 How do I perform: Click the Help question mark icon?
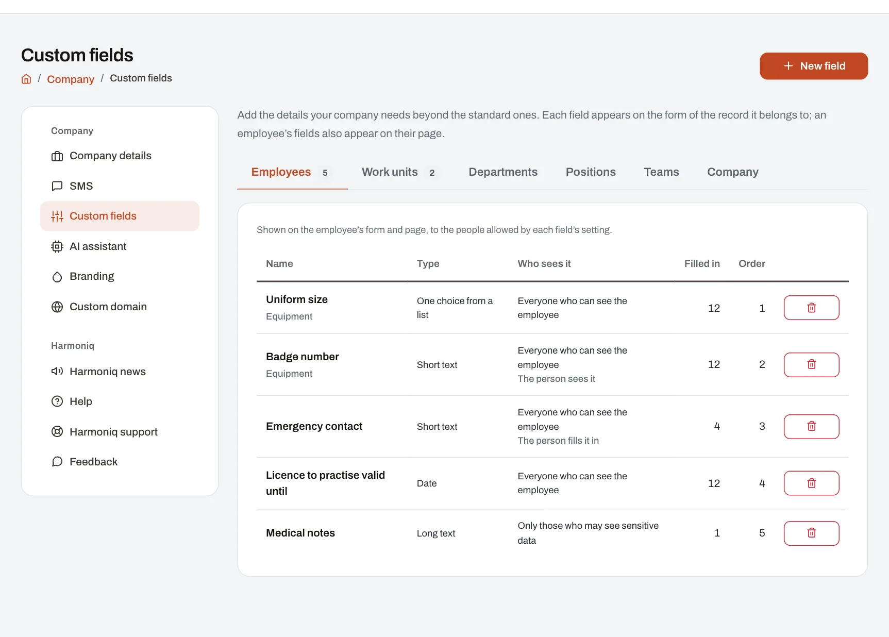click(57, 401)
